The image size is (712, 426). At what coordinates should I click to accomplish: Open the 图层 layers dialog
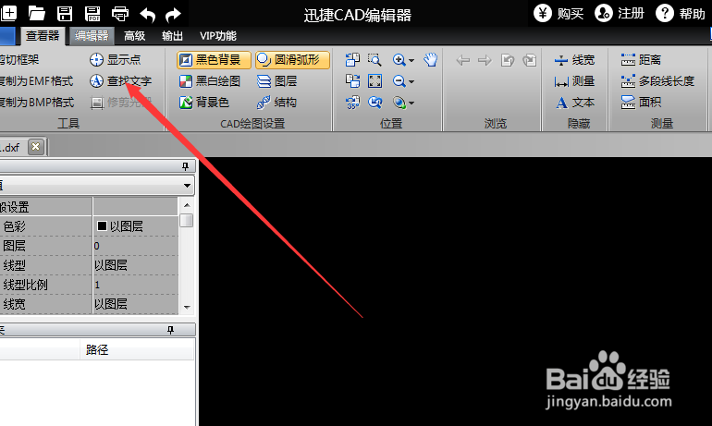pyautogui.click(x=277, y=80)
